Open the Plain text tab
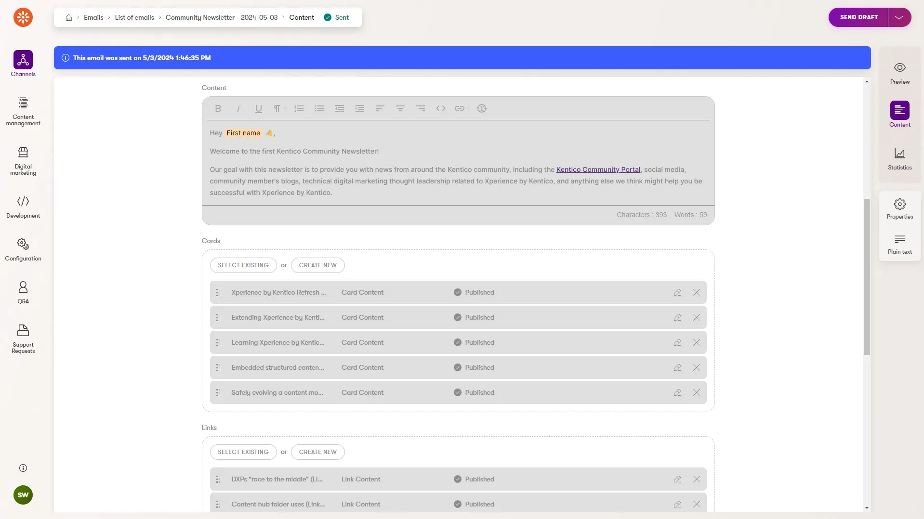 [x=899, y=244]
